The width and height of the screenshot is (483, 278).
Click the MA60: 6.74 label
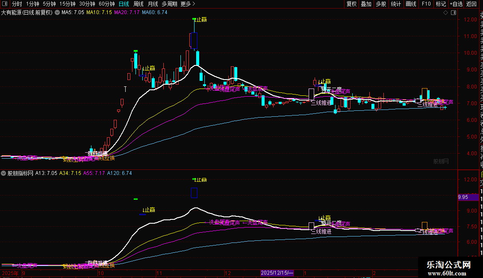tap(155, 13)
